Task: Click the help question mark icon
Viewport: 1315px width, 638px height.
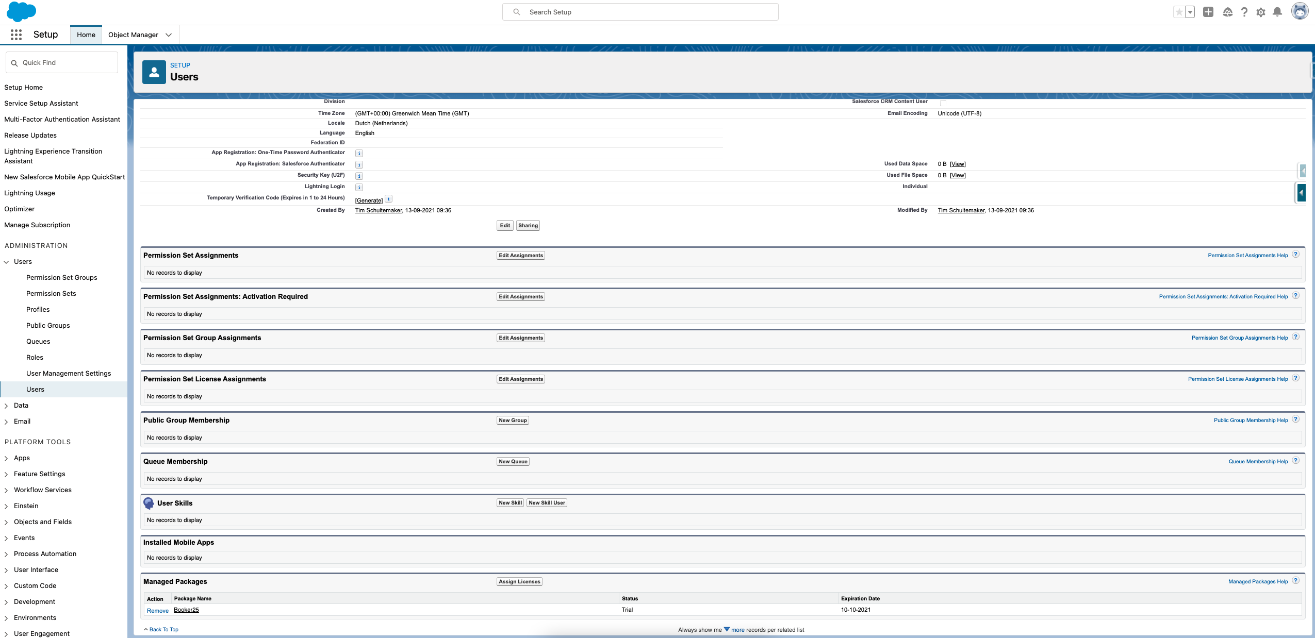Action: pos(1244,12)
